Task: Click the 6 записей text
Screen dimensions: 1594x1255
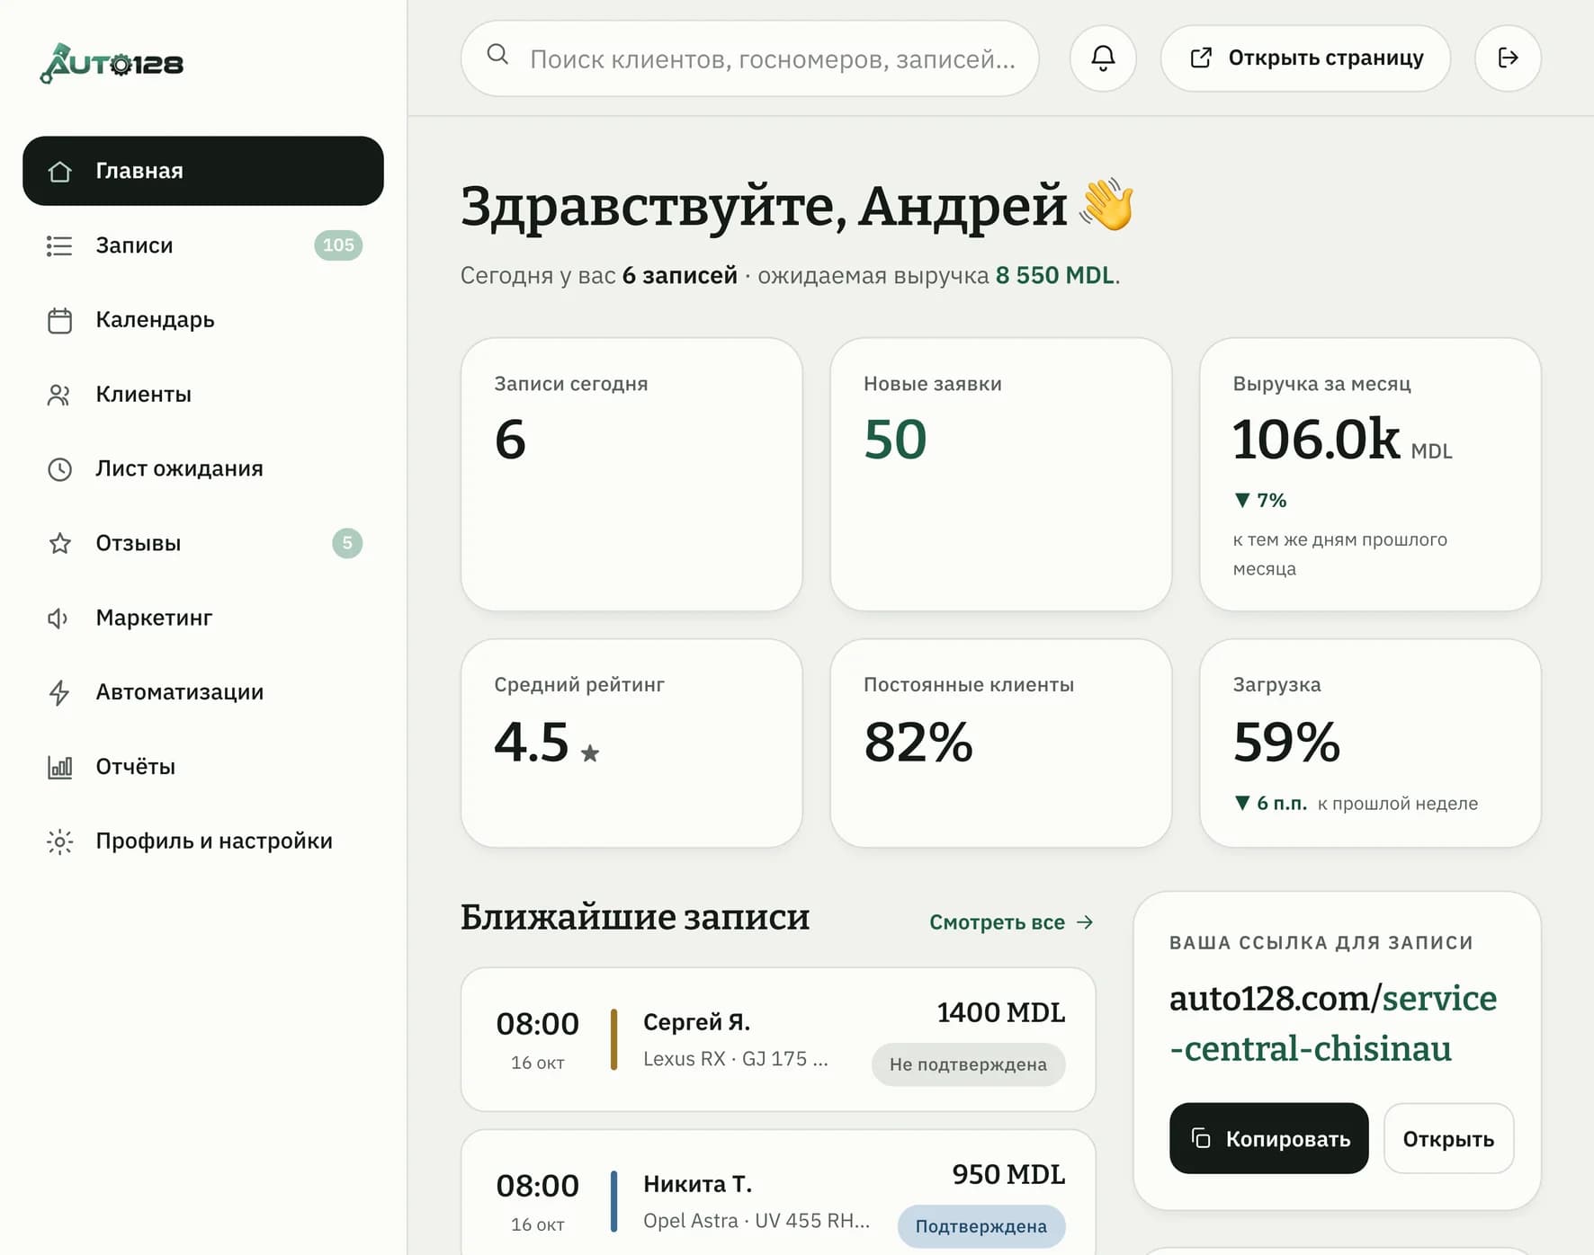Action: tap(680, 275)
